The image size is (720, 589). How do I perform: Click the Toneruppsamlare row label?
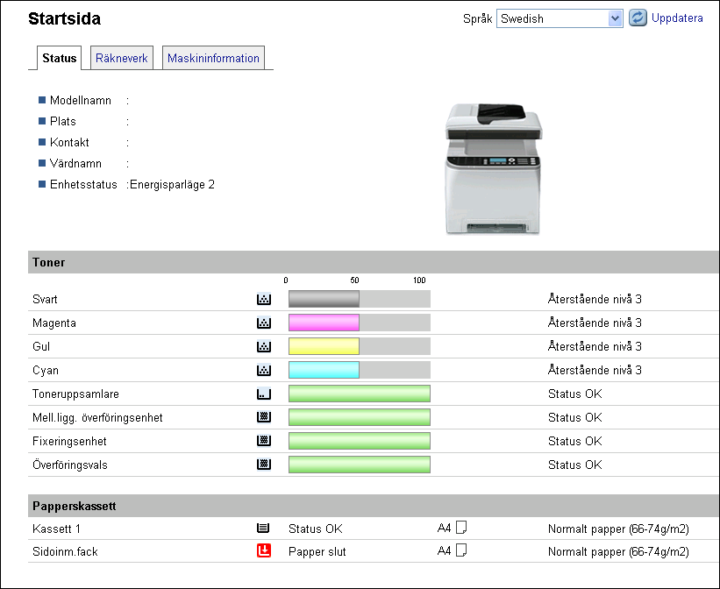(x=75, y=394)
